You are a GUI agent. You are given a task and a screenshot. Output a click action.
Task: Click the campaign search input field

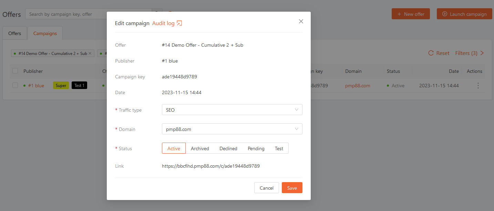click(x=89, y=14)
